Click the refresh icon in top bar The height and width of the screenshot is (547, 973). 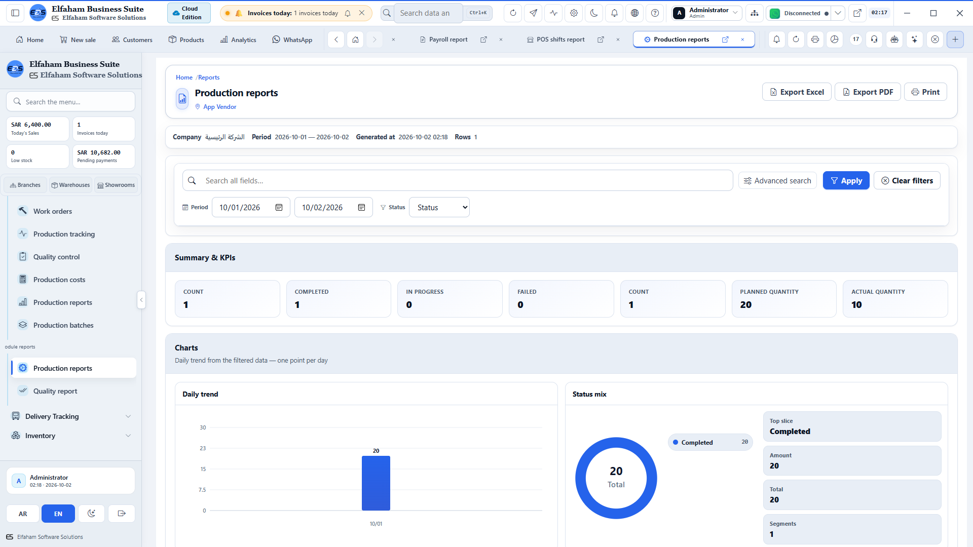(513, 13)
